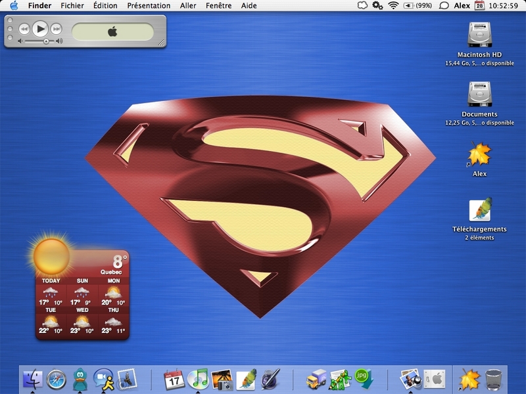Click the MON forecast column
Image resolution: width=526 pixels, height=394 pixels.
(x=113, y=292)
